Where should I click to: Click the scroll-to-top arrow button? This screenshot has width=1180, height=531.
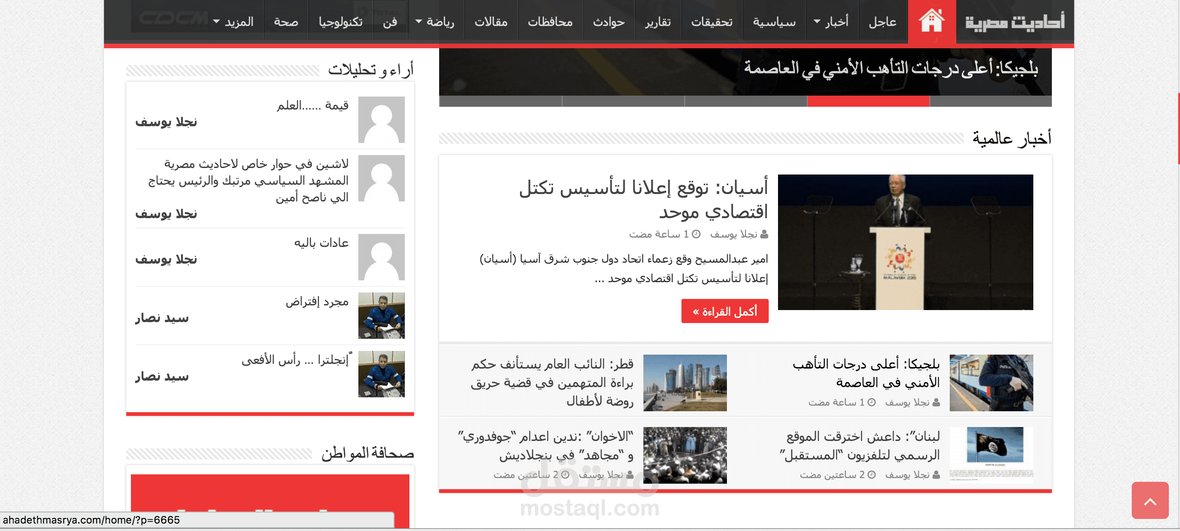pos(1150,501)
